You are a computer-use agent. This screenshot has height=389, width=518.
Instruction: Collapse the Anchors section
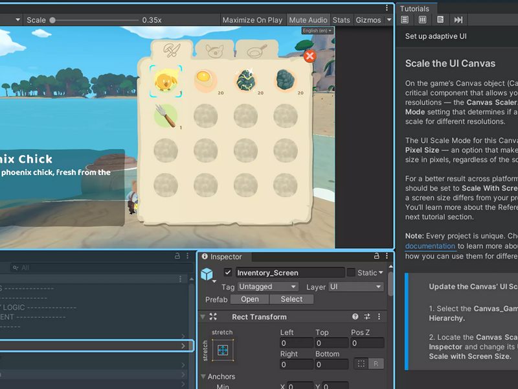pos(203,377)
